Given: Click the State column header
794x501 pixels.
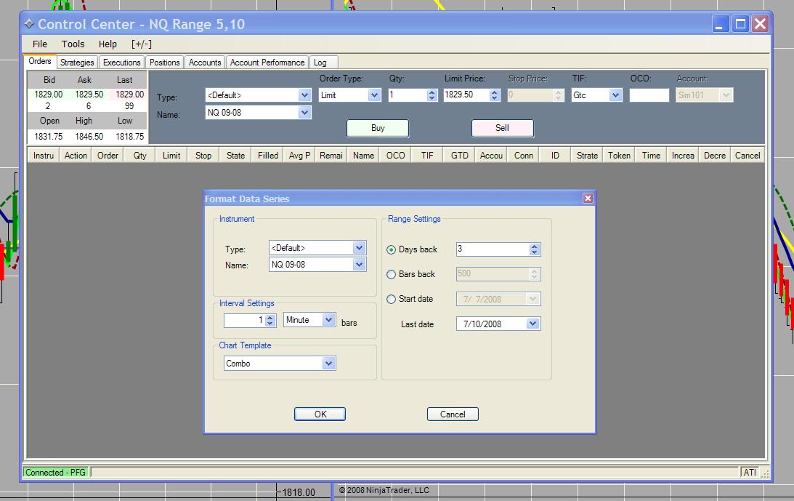Looking at the screenshot, I should pos(235,155).
